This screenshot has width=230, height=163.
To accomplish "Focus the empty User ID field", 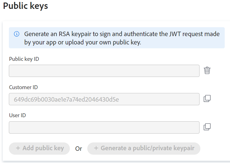I will pyautogui.click(x=104, y=127).
